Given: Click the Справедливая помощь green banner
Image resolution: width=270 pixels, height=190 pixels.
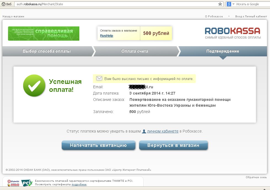Looking at the screenshot, I should pyautogui.click(x=44, y=34).
